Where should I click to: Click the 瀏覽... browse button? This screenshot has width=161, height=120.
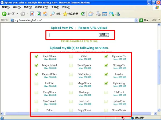point(104,35)
